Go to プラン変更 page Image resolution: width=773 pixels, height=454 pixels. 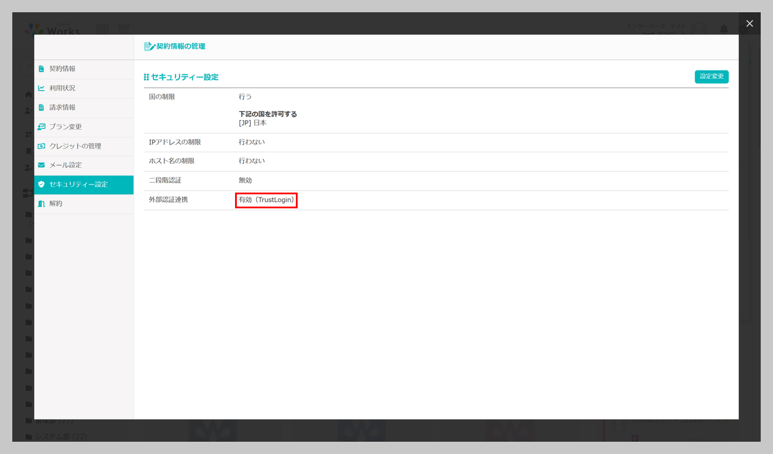pyautogui.click(x=84, y=127)
